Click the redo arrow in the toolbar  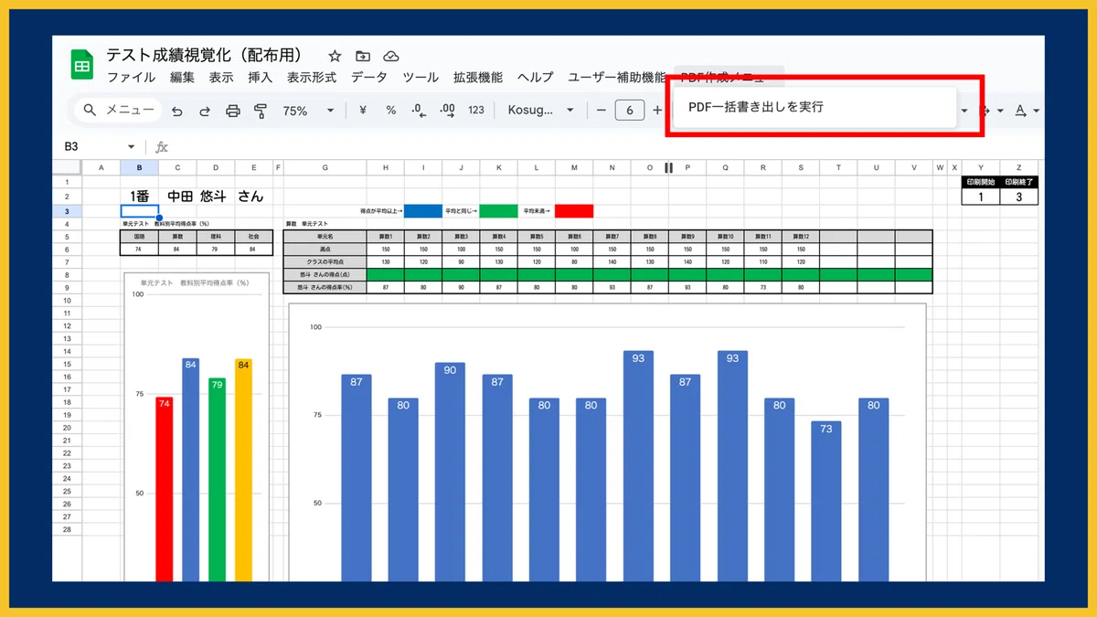pyautogui.click(x=205, y=111)
